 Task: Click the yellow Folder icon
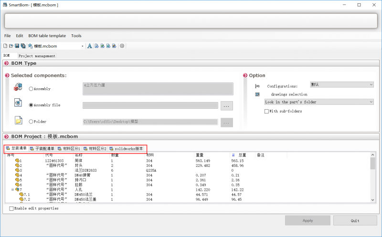[18, 120]
